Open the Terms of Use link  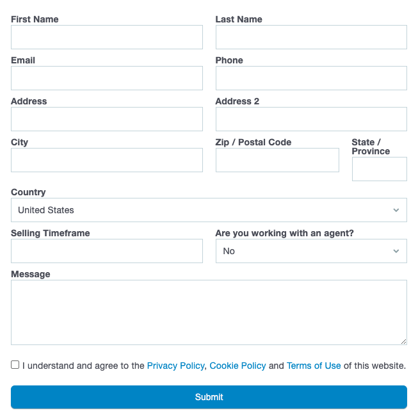[314, 366]
